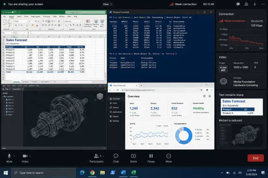Toggle the AutoSave switch in Excel

(14, 12)
